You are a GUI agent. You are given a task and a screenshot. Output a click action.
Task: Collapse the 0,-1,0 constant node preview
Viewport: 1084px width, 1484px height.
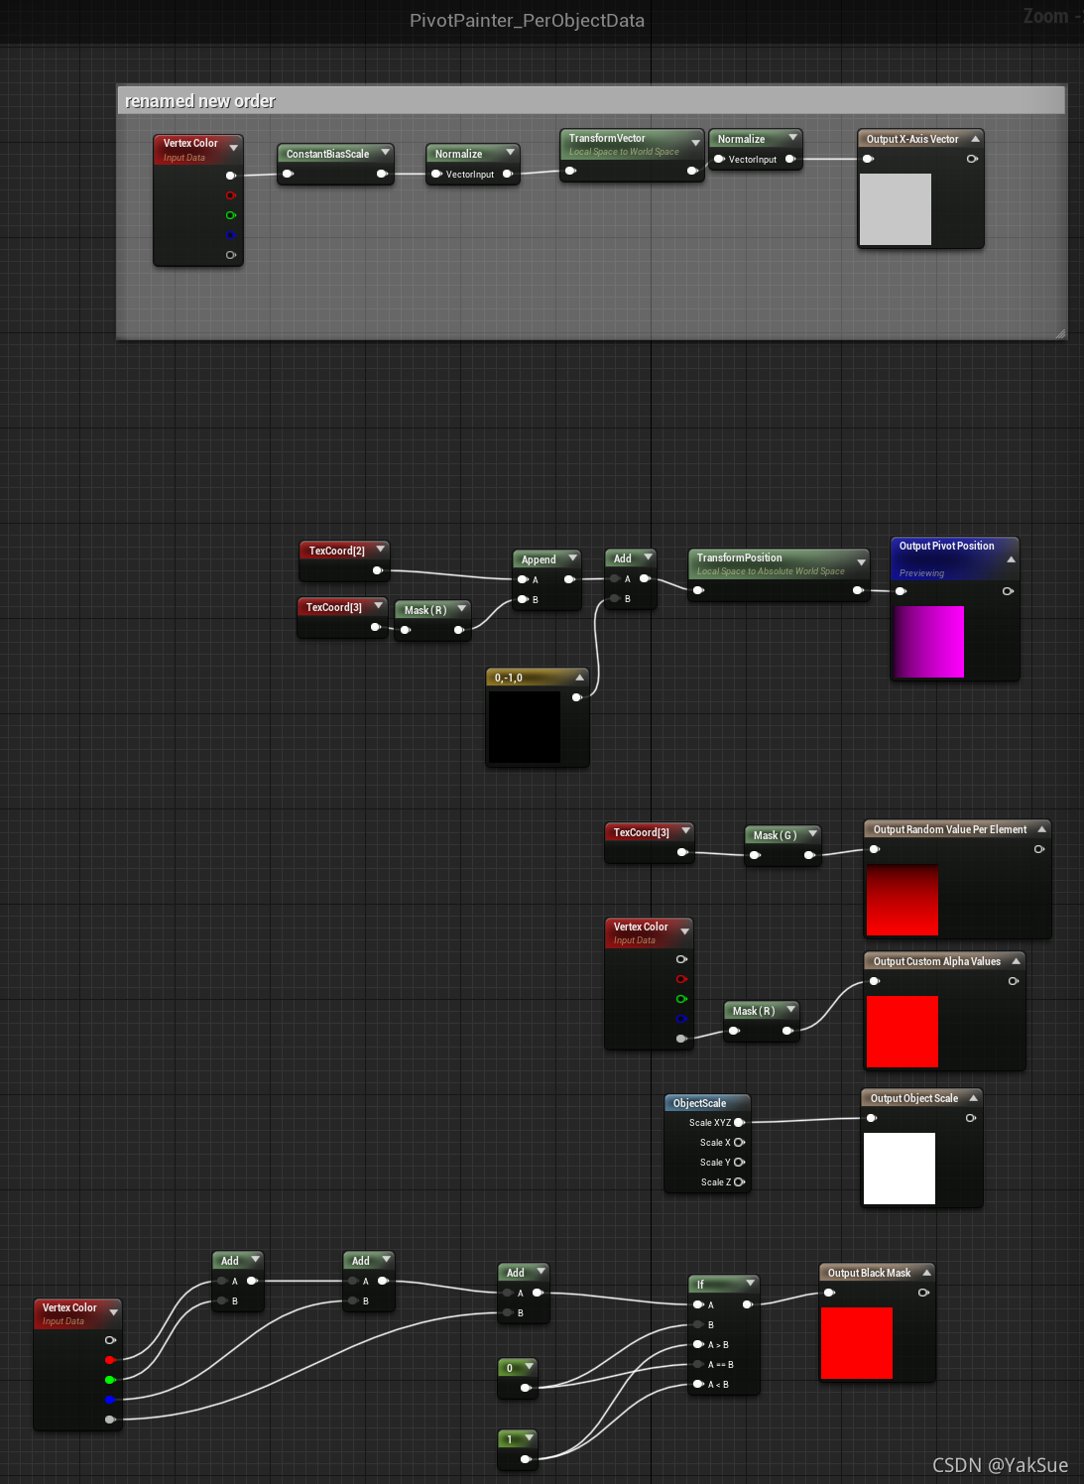tap(579, 678)
